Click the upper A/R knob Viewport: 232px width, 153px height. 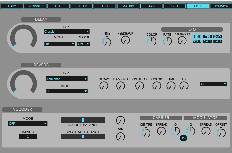pos(120,121)
